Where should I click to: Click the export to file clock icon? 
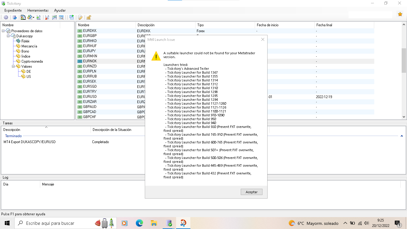click(x=30, y=17)
